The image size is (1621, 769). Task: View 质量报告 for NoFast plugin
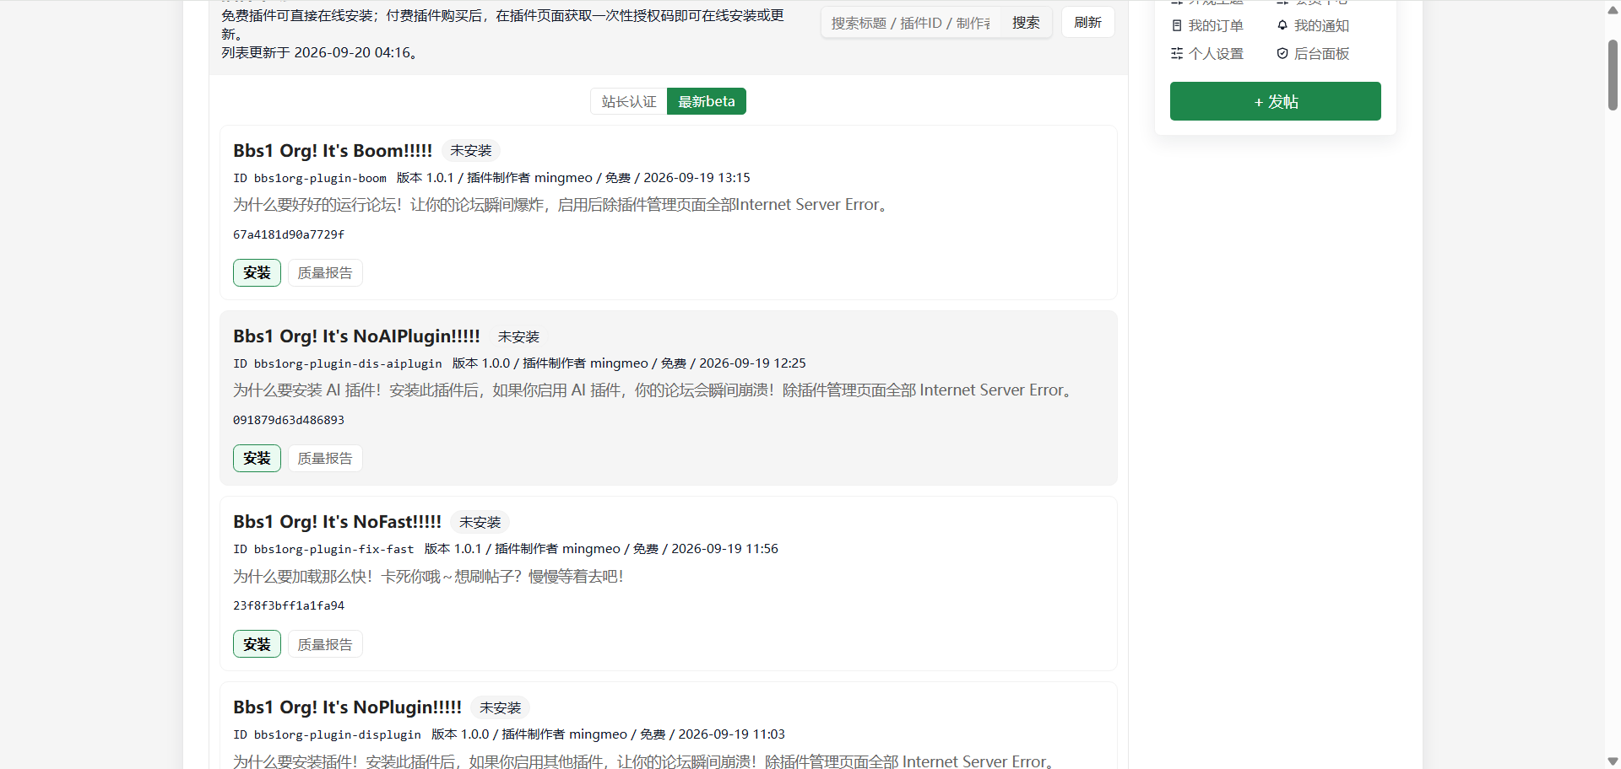click(x=325, y=644)
